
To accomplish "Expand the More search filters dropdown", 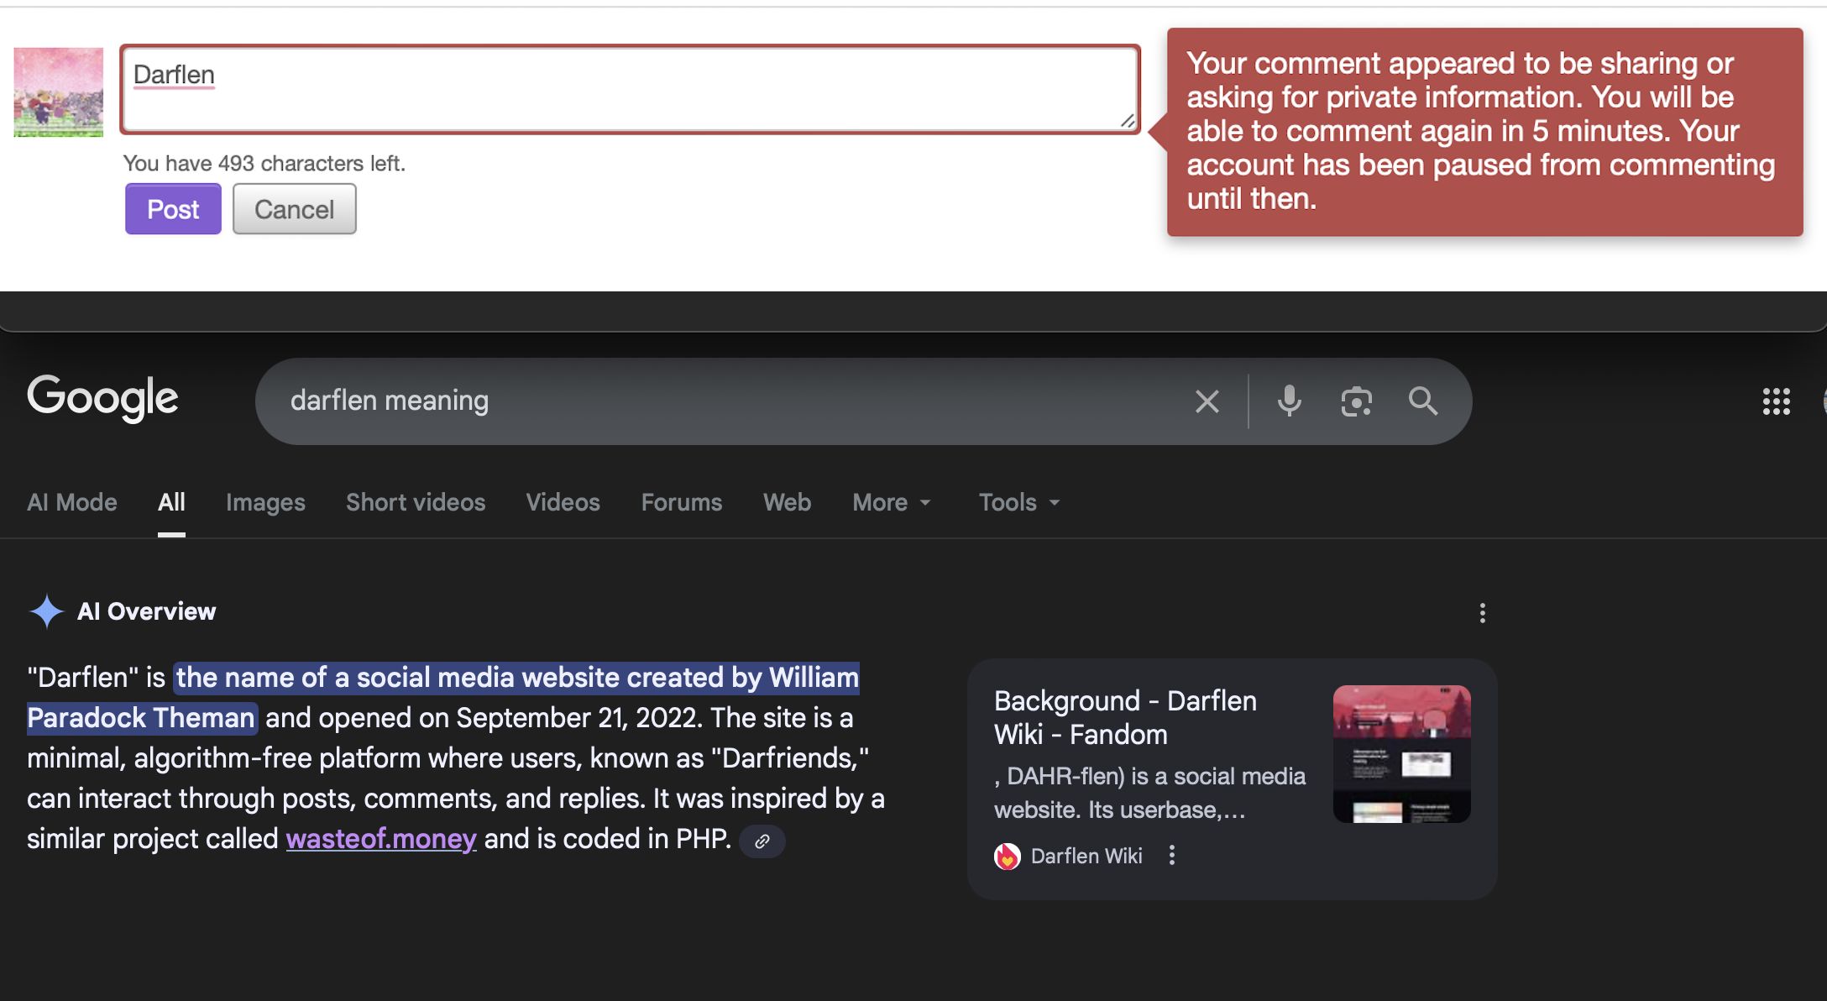I will (892, 502).
